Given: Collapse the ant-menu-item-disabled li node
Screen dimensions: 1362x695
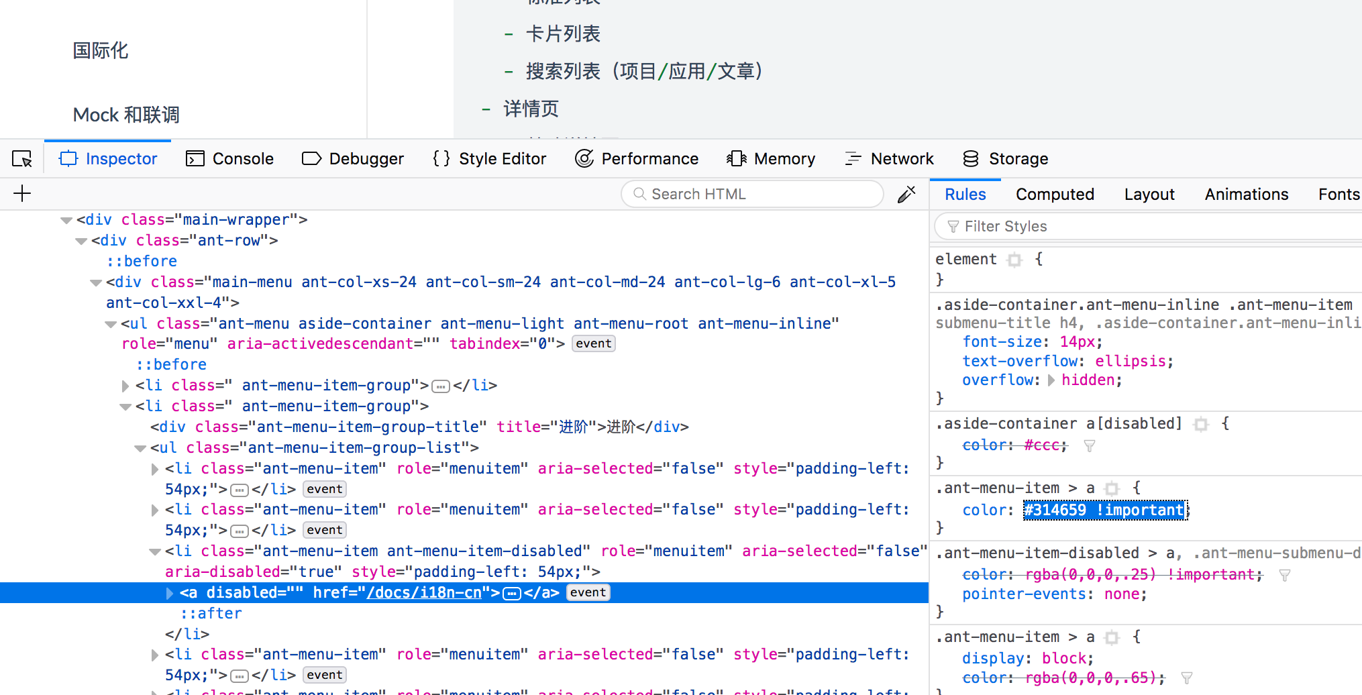Looking at the screenshot, I should pos(155,551).
